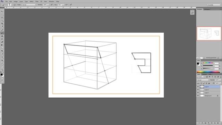Select Layer 2 thumbnail in Layers panel

202,90
